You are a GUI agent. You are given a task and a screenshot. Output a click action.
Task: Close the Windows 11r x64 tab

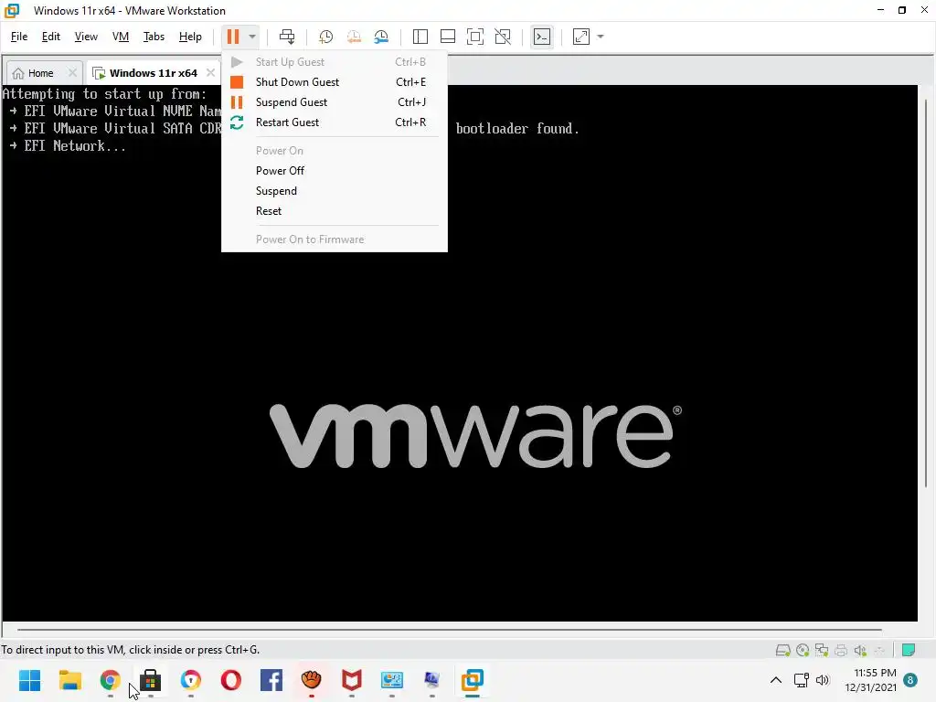coord(210,73)
